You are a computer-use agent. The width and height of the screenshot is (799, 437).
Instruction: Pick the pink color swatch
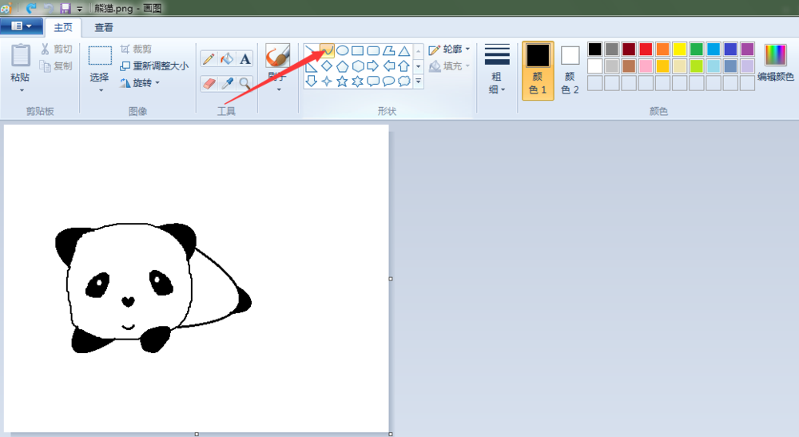646,66
